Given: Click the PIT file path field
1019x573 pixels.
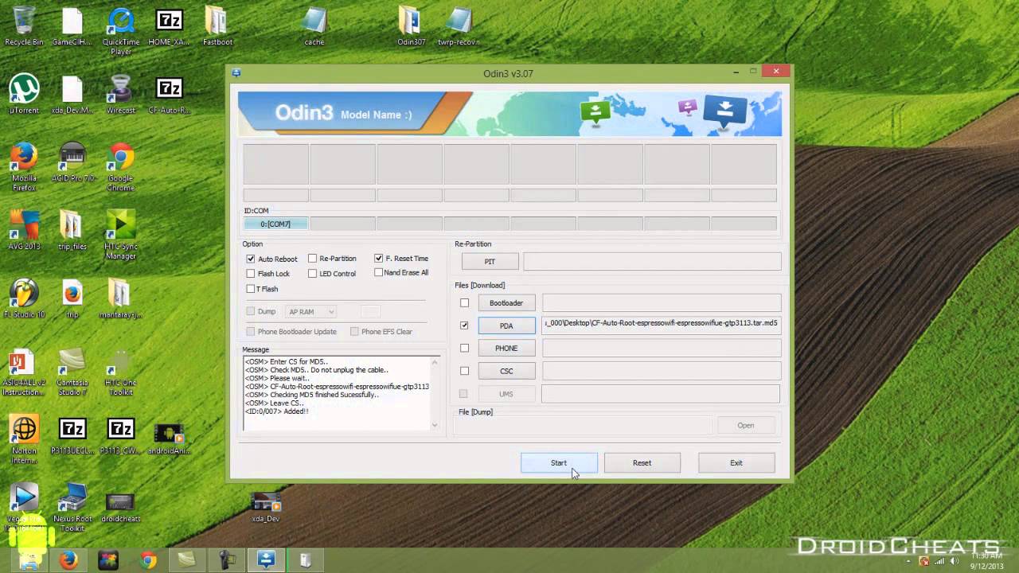Looking at the screenshot, I should pyautogui.click(x=652, y=261).
